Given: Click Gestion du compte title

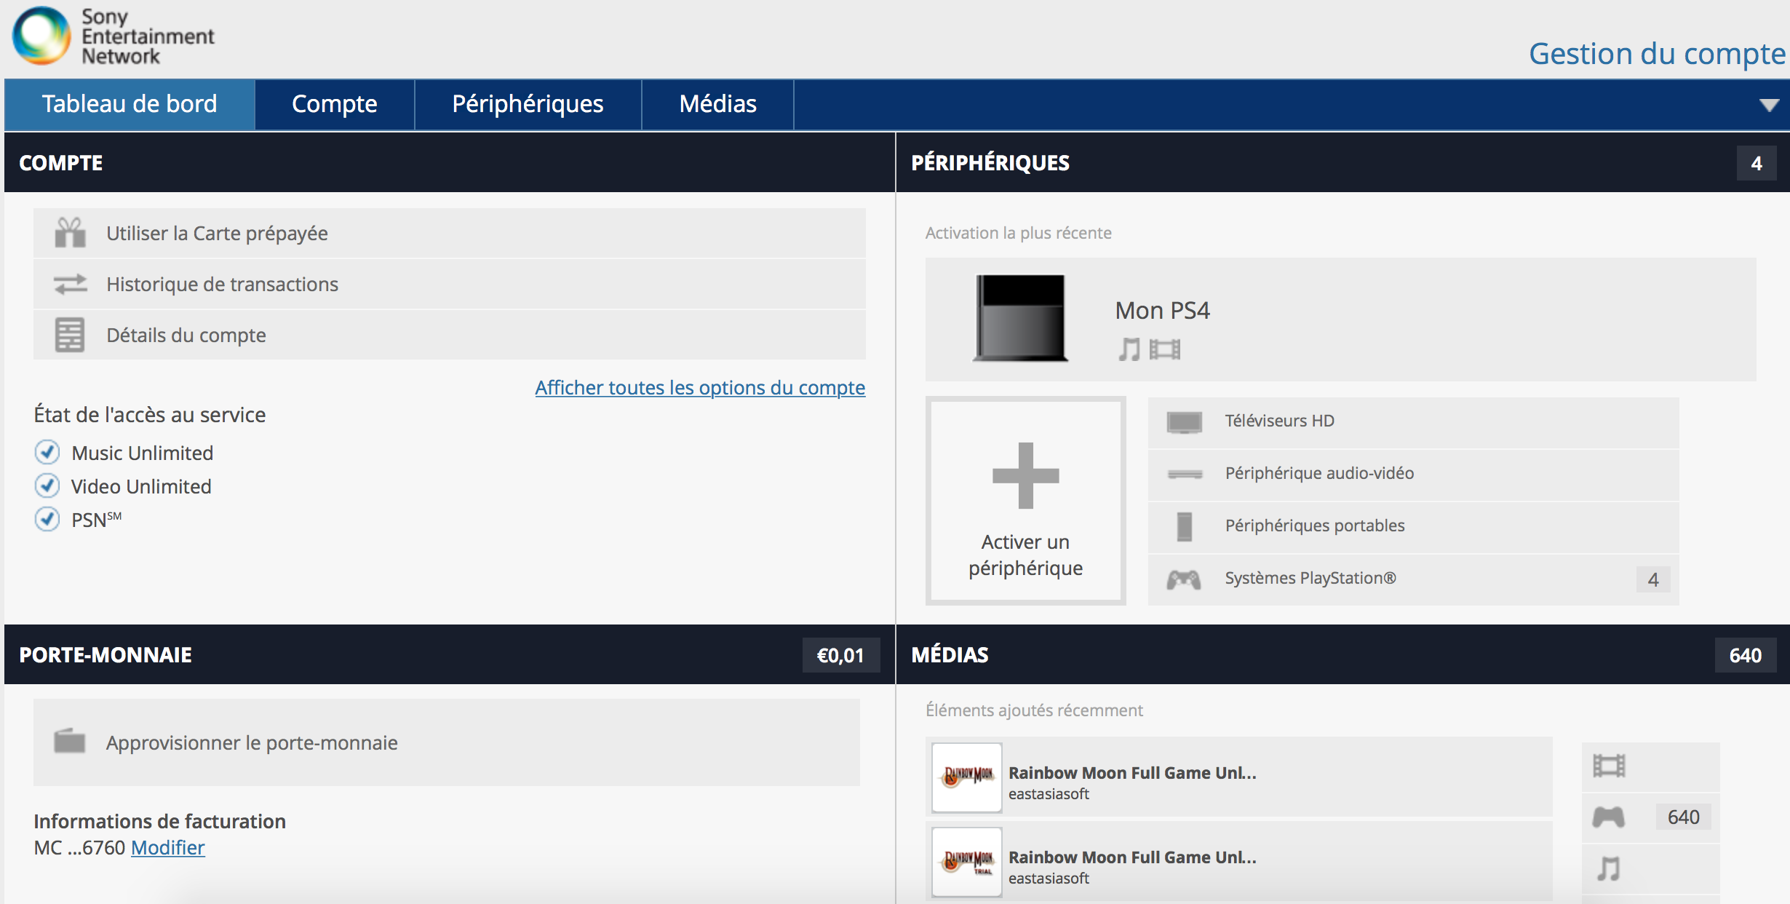Looking at the screenshot, I should coord(1657,54).
